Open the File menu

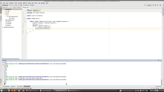[1, 3]
